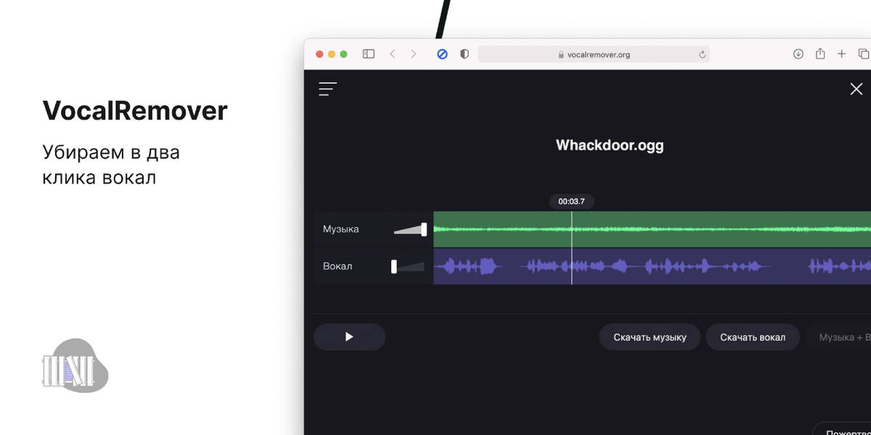Image resolution: width=871 pixels, height=435 pixels.
Task: Adjust the Вокал volume slider
Action: pos(408,266)
